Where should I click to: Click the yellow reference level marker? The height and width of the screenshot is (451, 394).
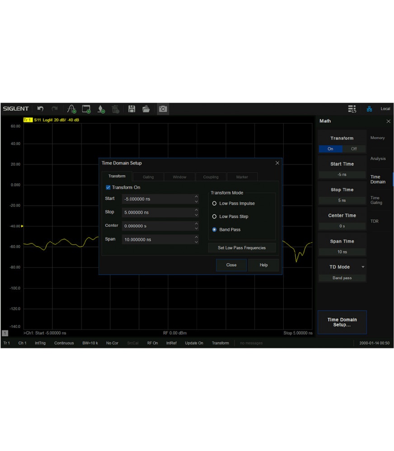click(22, 226)
